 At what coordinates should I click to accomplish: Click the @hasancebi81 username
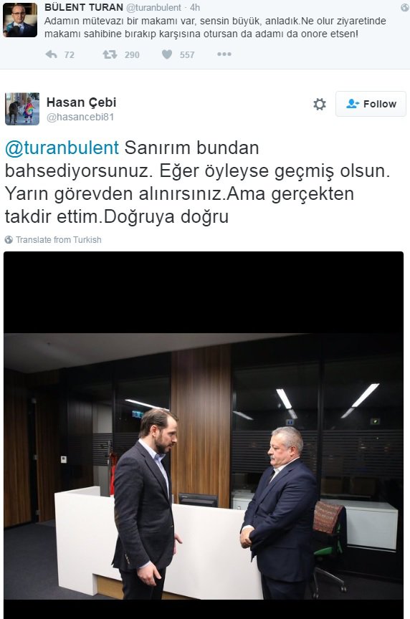click(80, 117)
